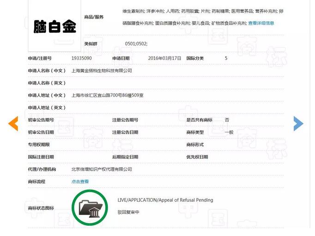The image size is (315, 236).
Task: Click the 国际注册日期 label
Action: pos(41,157)
